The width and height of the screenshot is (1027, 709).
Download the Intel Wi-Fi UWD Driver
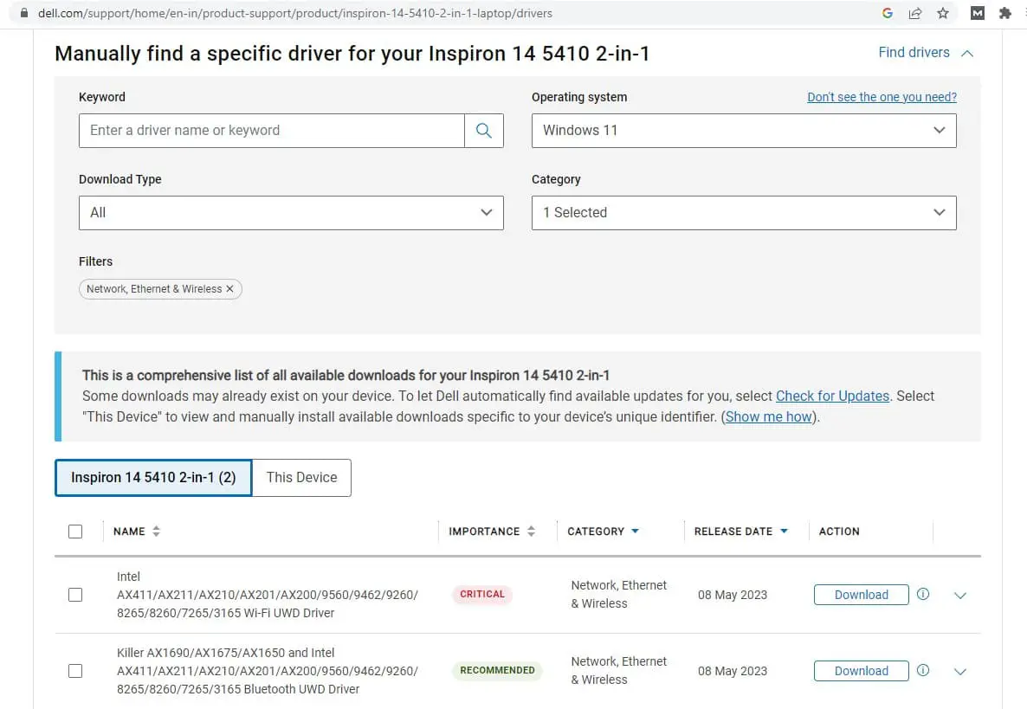tap(861, 595)
